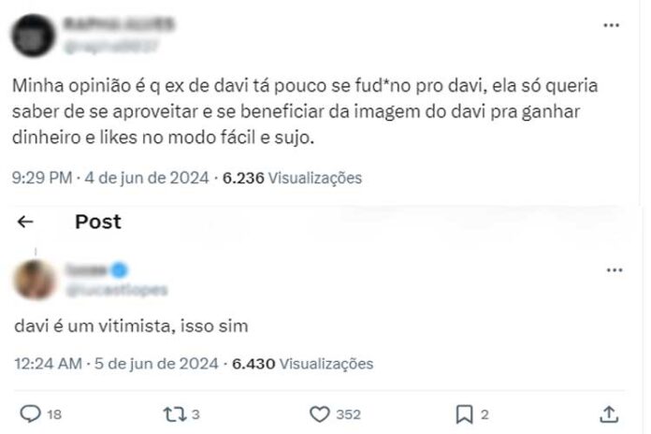Bookmark the post using bookmark icon

464,414
